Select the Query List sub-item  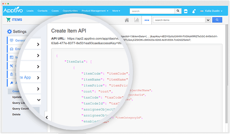(x=18, y=103)
